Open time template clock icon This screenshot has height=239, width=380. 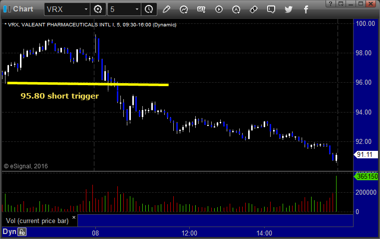(149, 9)
